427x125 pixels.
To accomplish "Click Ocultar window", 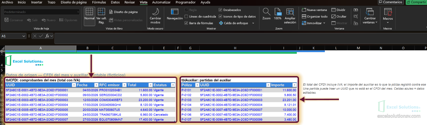I will coord(339,16).
